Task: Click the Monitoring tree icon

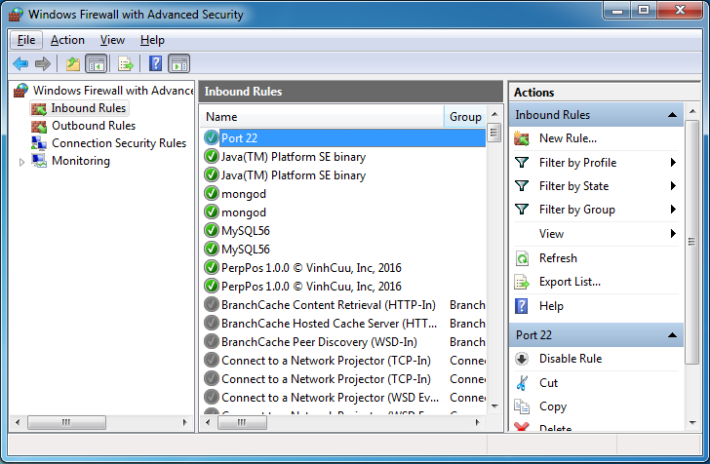Action: click(39, 161)
